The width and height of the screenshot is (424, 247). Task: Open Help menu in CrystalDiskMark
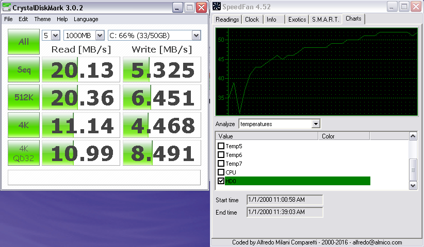pos(62,19)
